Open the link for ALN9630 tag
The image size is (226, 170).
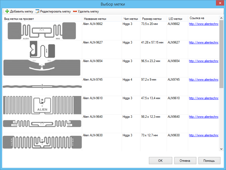click(203, 135)
